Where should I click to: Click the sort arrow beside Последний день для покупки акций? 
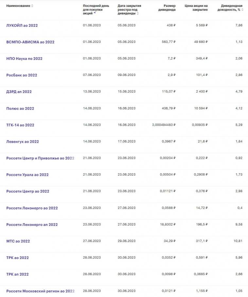tap(95, 13)
